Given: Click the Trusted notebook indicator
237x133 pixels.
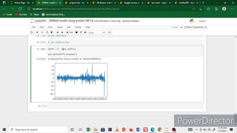Looking at the screenshot, I should 175,27.
